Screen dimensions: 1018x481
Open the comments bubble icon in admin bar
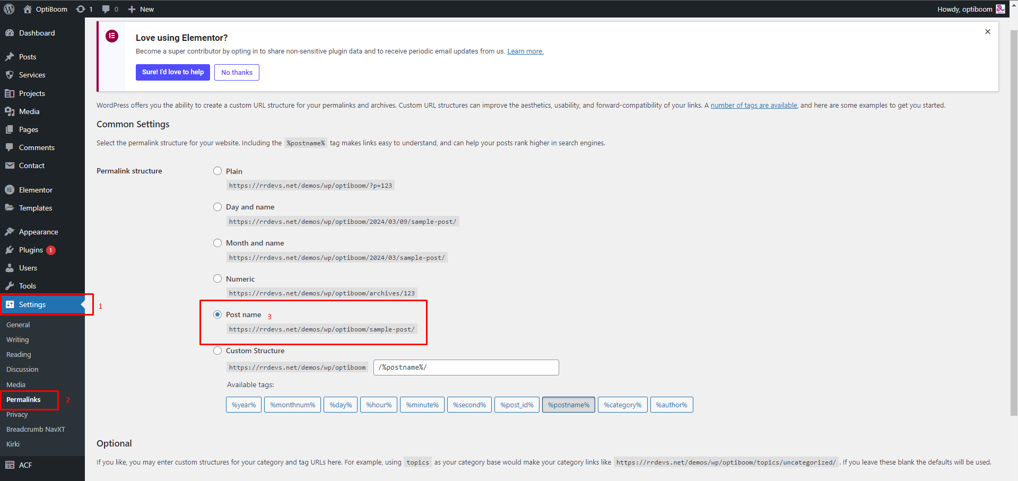click(x=106, y=9)
